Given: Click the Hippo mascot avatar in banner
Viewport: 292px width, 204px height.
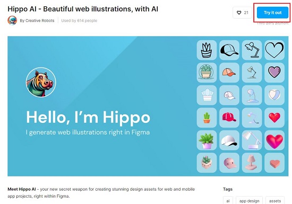Looking at the screenshot, I should coord(41,82).
